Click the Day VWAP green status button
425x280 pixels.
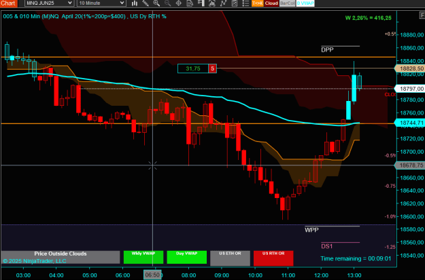point(187,257)
